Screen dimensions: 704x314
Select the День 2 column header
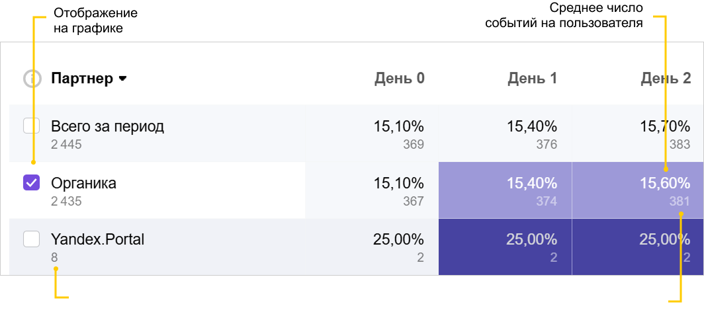[x=665, y=79]
